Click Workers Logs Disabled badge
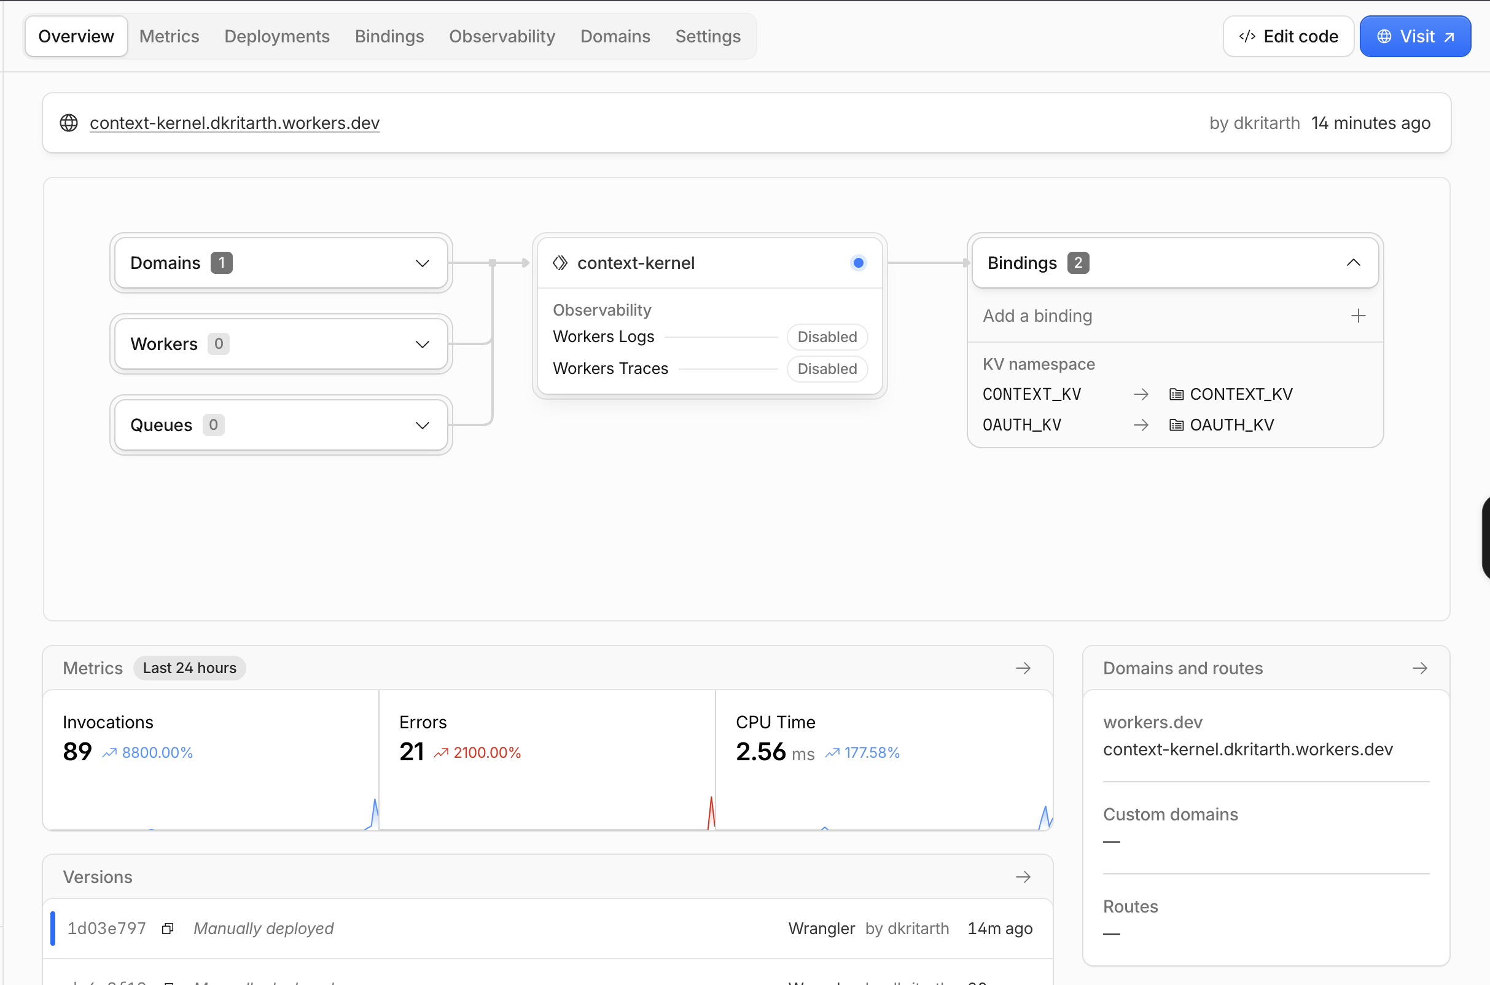1490x985 pixels. point(827,337)
